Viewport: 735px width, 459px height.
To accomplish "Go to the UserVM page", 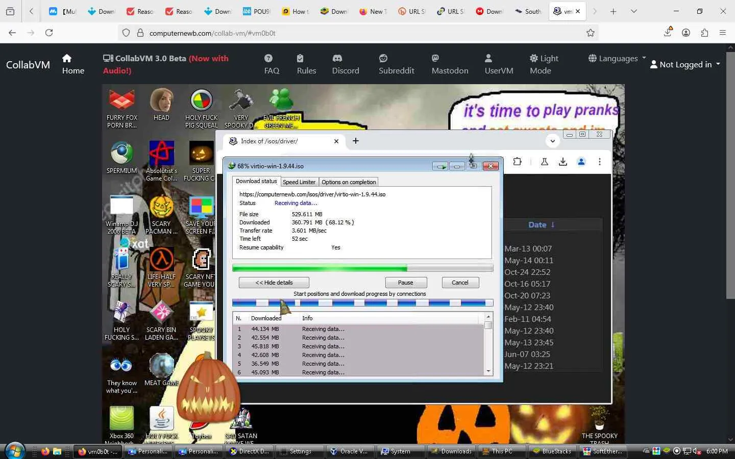I will pos(499,64).
